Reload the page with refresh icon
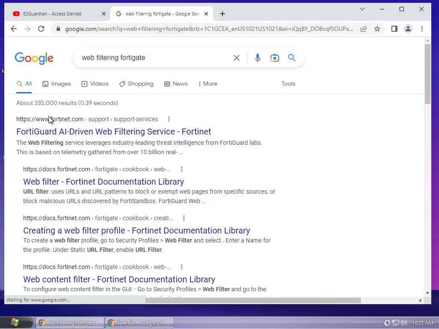This screenshot has width=439, height=329. tap(41, 29)
